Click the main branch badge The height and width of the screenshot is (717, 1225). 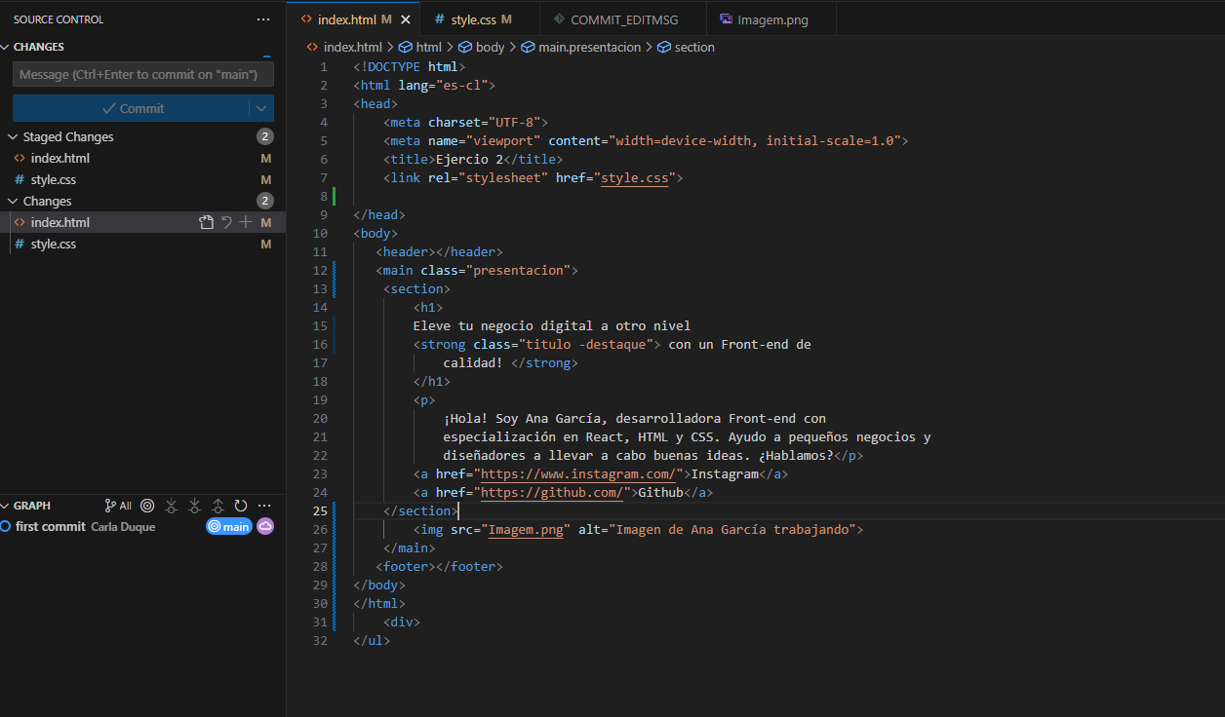click(229, 526)
